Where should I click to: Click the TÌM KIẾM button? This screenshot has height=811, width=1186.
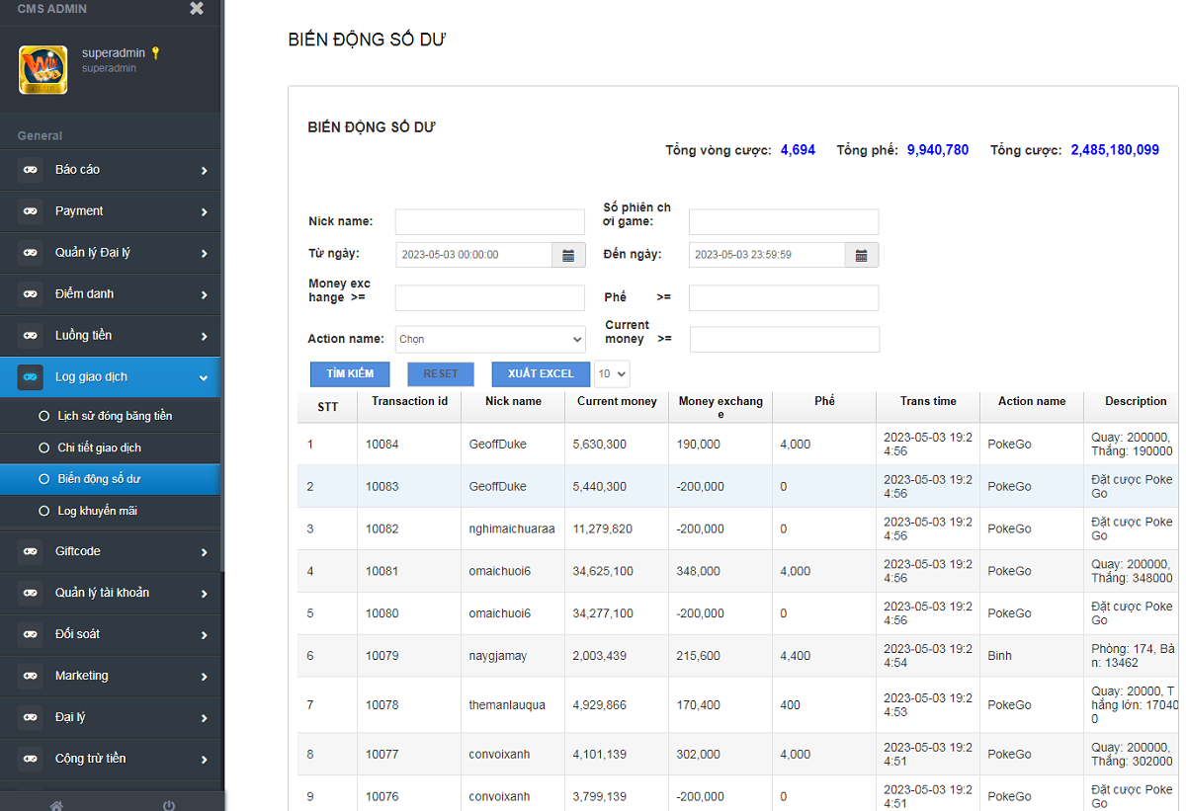350,373
